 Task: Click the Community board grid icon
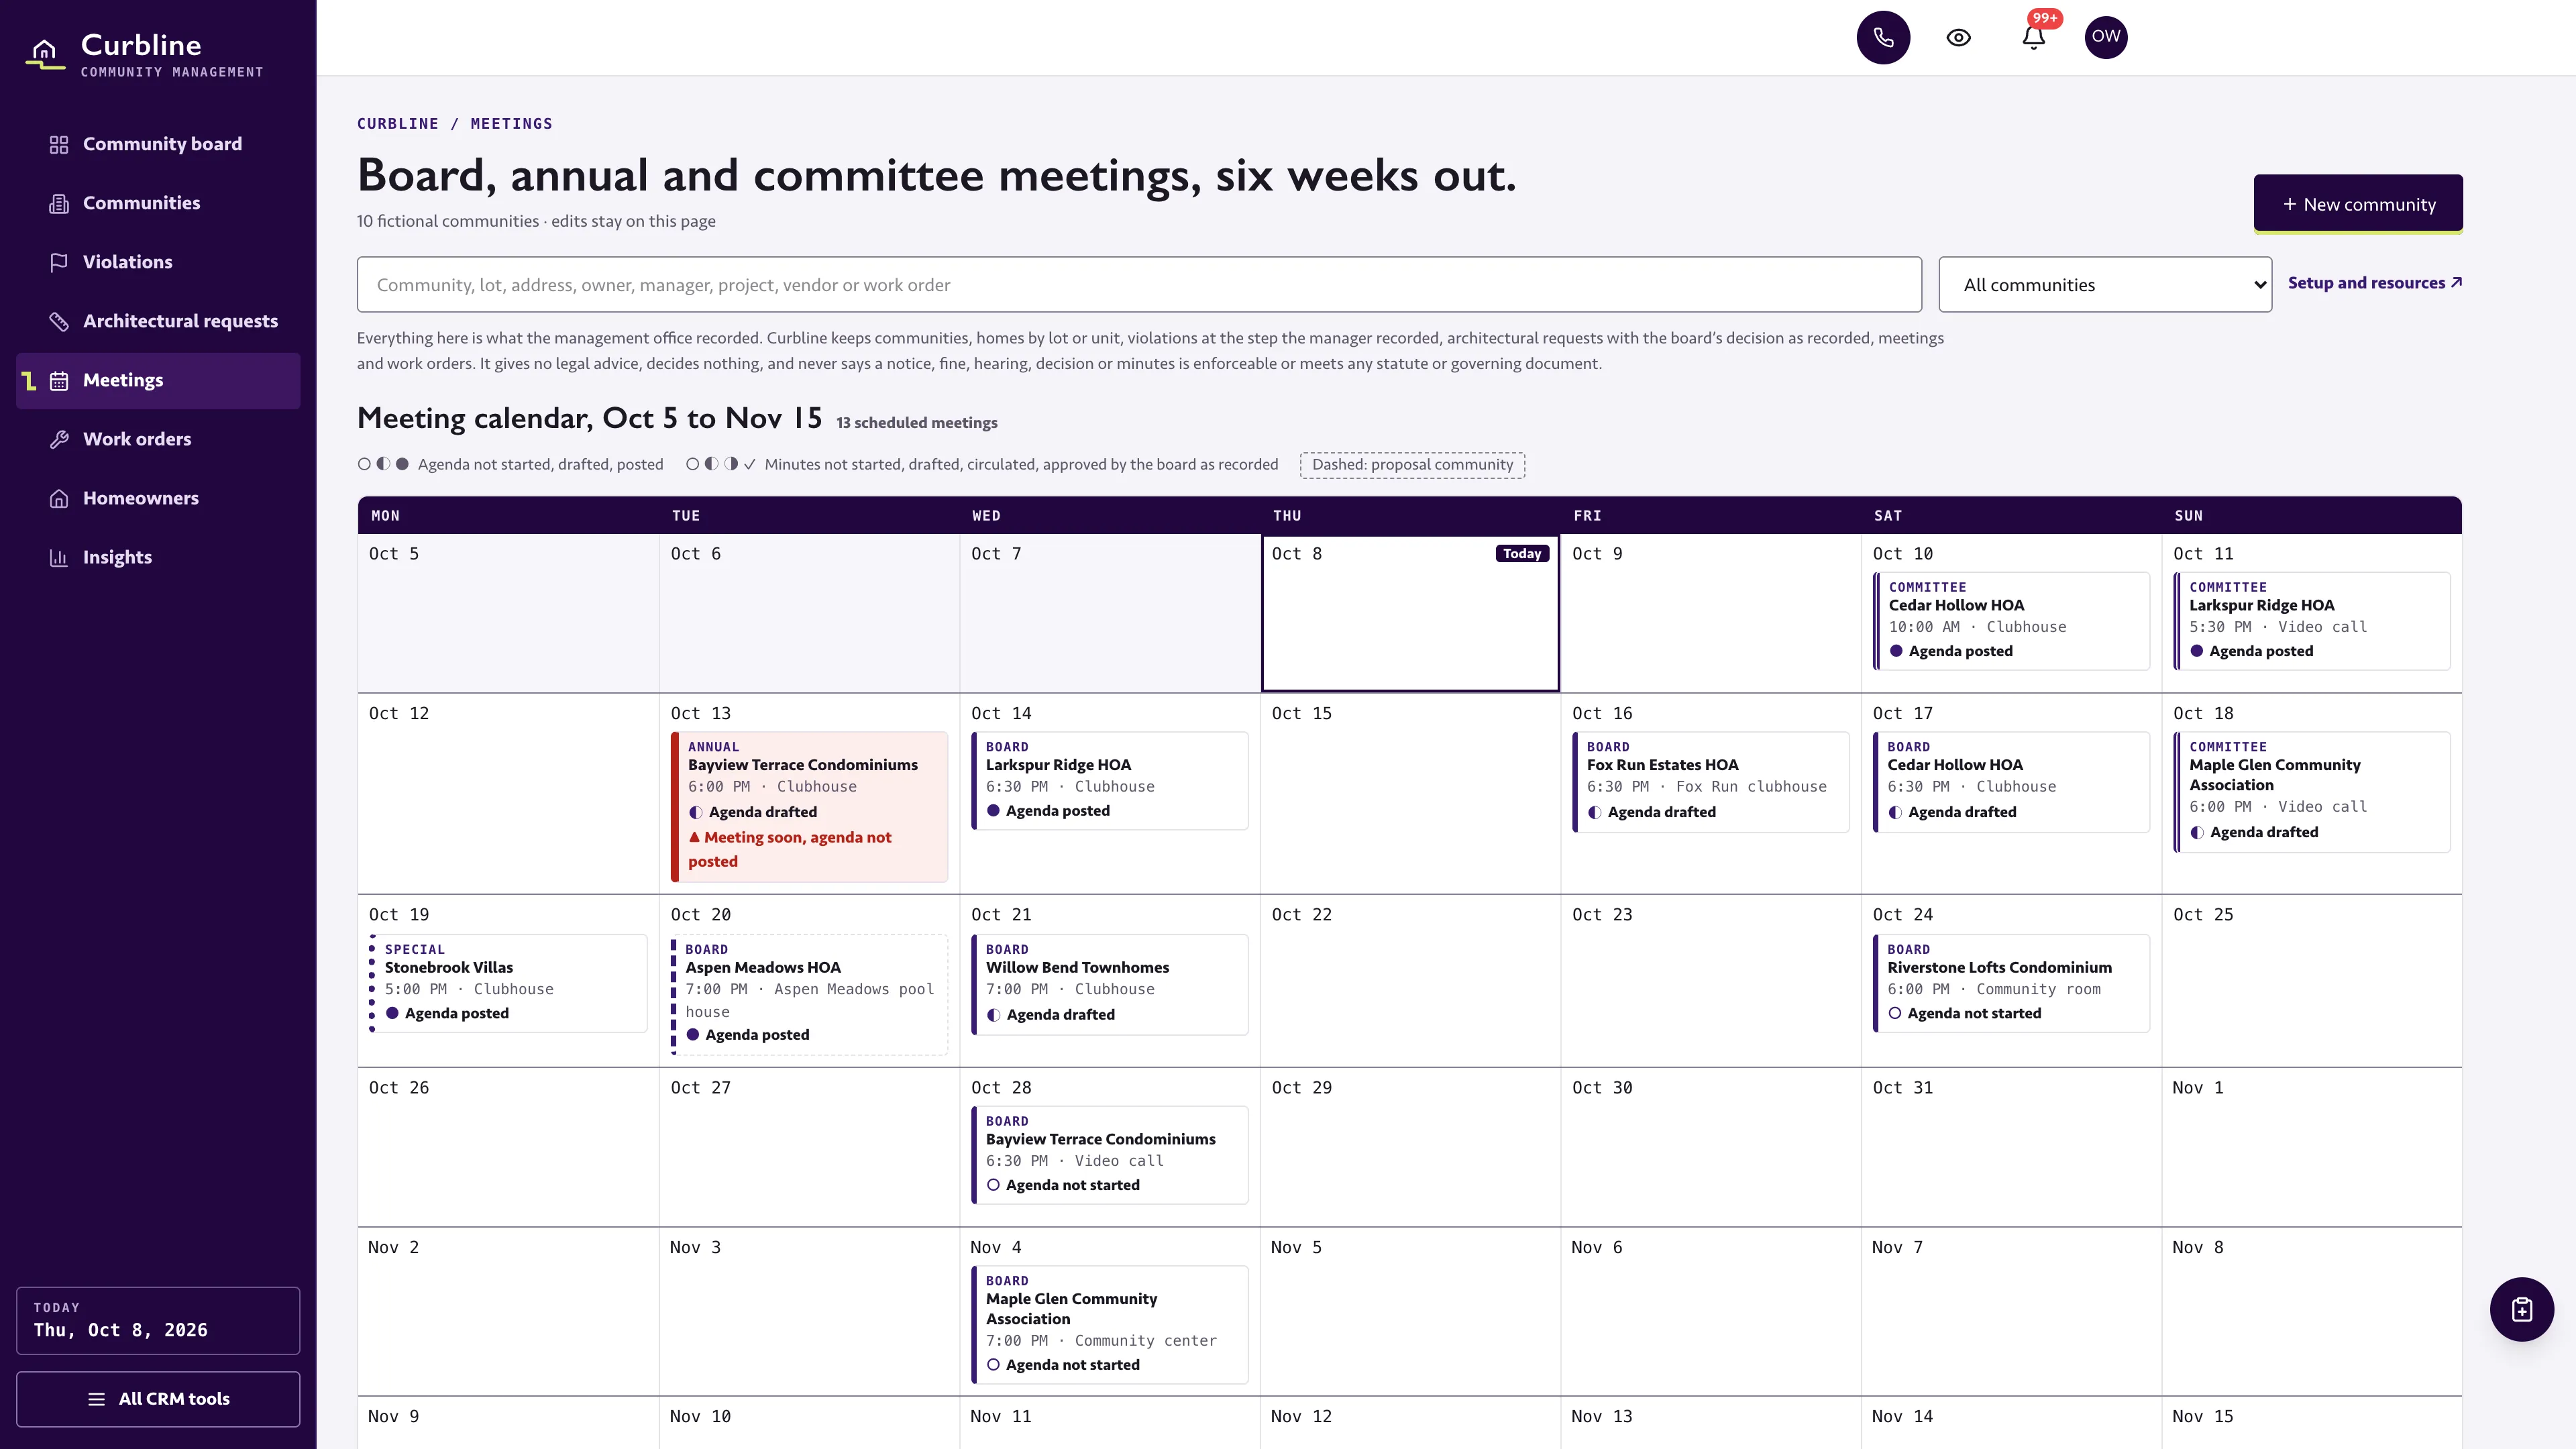coord(59,144)
